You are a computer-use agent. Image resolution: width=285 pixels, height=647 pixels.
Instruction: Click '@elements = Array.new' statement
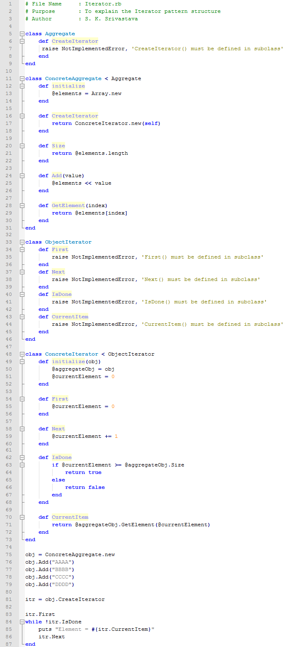tap(87, 93)
